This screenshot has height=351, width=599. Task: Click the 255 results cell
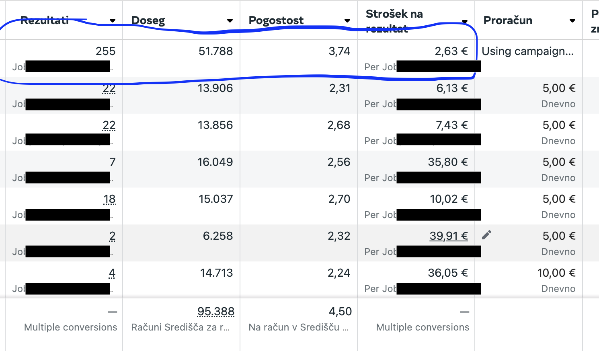[x=105, y=51]
